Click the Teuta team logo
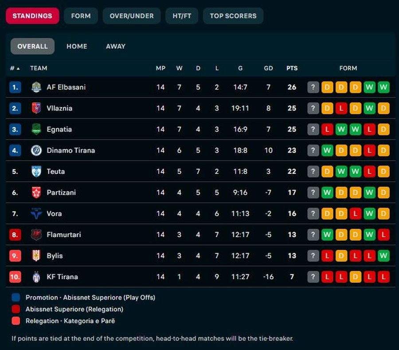 point(36,171)
